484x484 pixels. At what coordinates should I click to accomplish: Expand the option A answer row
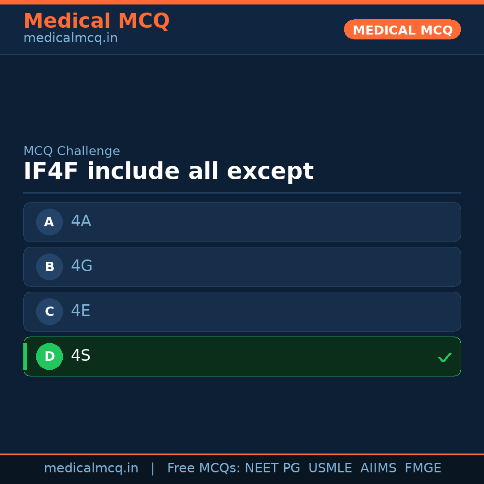[242, 222]
